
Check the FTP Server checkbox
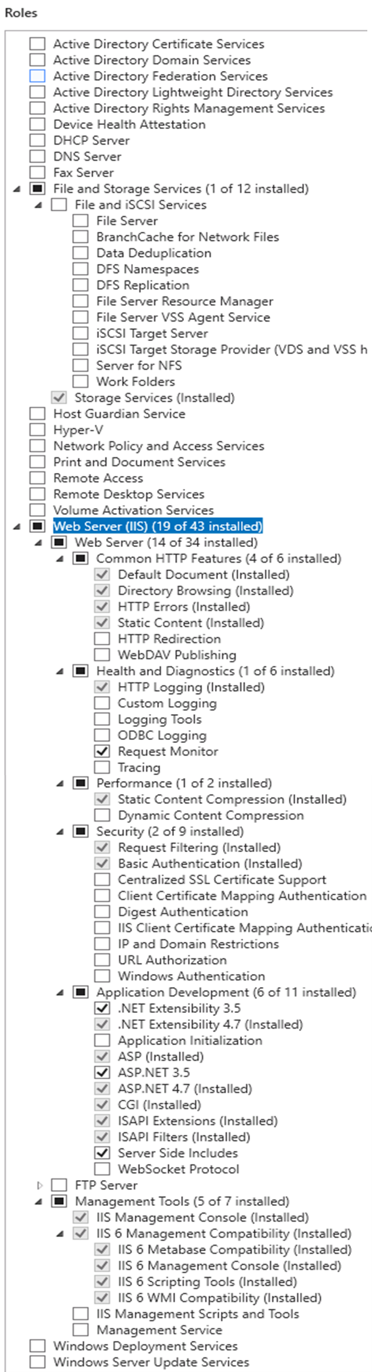pyautogui.click(x=59, y=1185)
